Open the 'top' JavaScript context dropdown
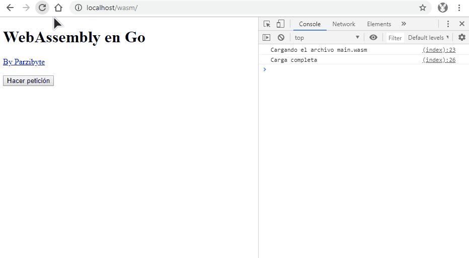The height and width of the screenshot is (258, 469). [327, 37]
